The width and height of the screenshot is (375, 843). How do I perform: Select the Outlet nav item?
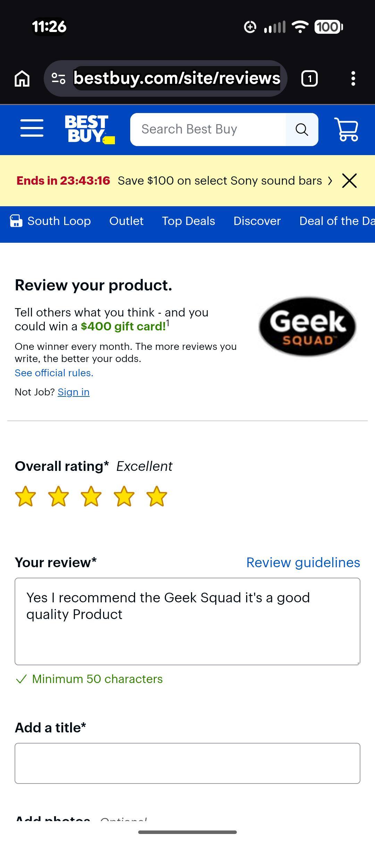126,221
